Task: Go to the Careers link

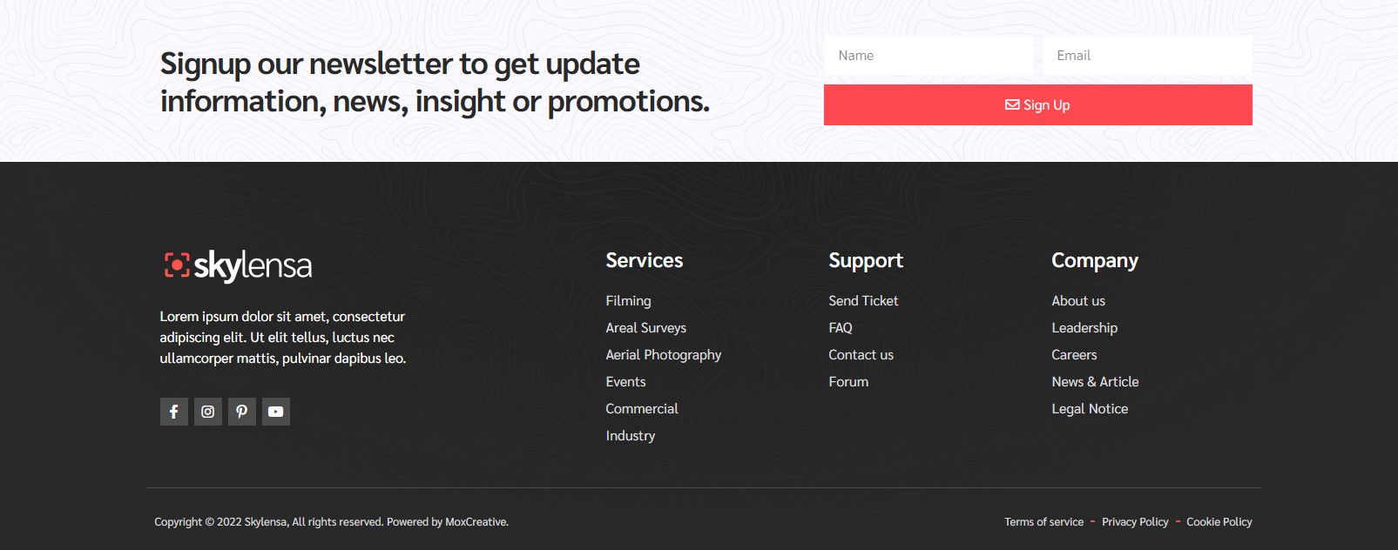Action: click(1074, 355)
